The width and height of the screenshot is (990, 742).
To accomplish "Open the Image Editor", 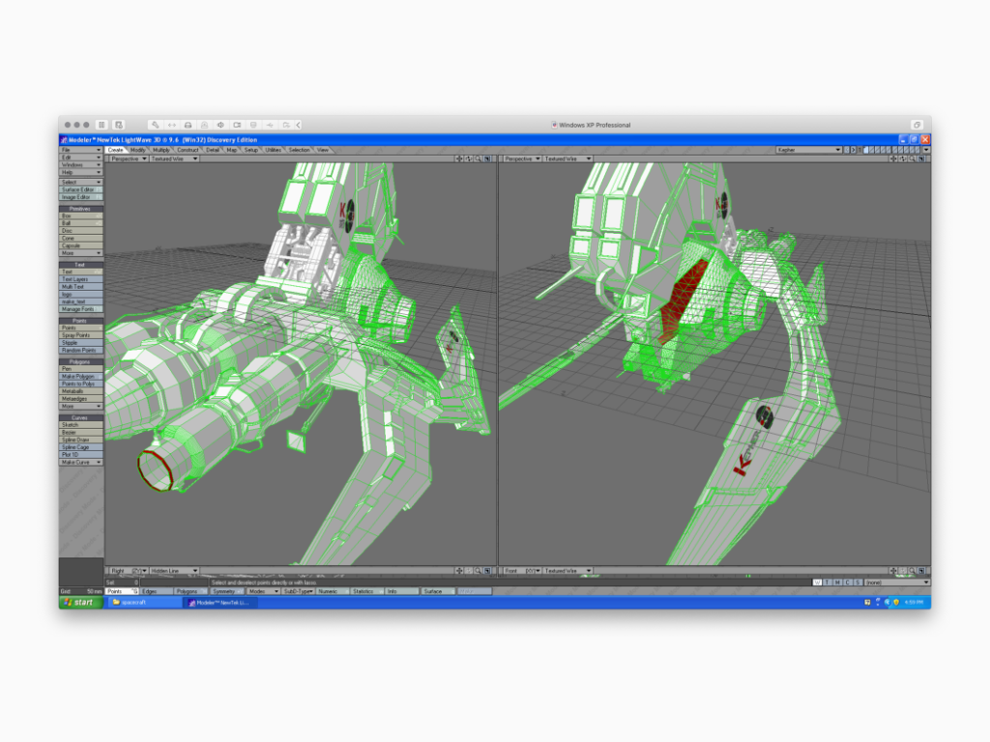I will [x=81, y=197].
